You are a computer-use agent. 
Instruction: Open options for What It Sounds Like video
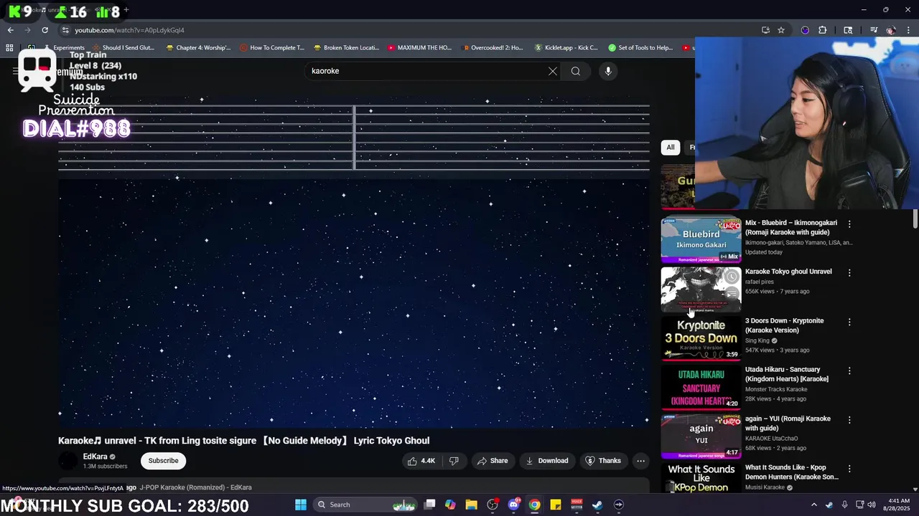click(x=849, y=469)
